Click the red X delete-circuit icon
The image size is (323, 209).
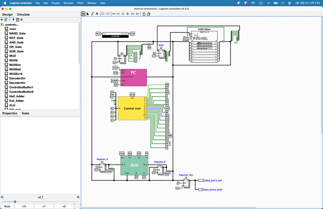coord(22,20)
